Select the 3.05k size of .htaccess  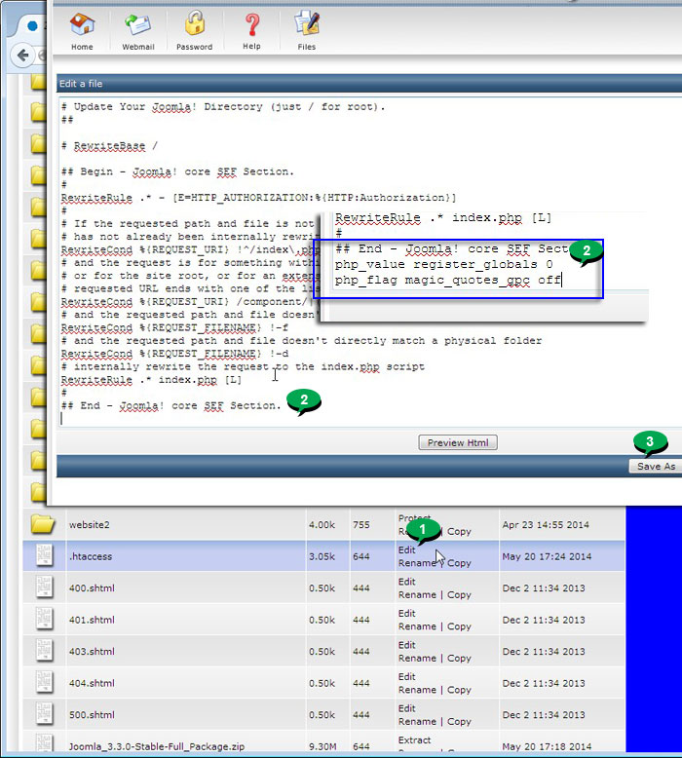(322, 556)
